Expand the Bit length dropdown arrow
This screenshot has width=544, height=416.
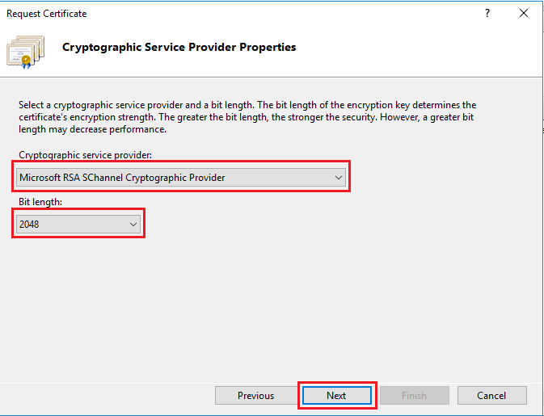point(133,225)
